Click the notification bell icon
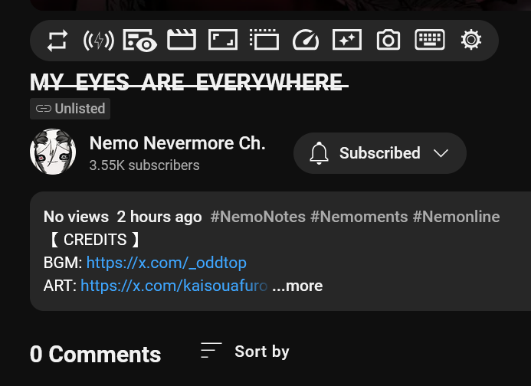 [319, 153]
